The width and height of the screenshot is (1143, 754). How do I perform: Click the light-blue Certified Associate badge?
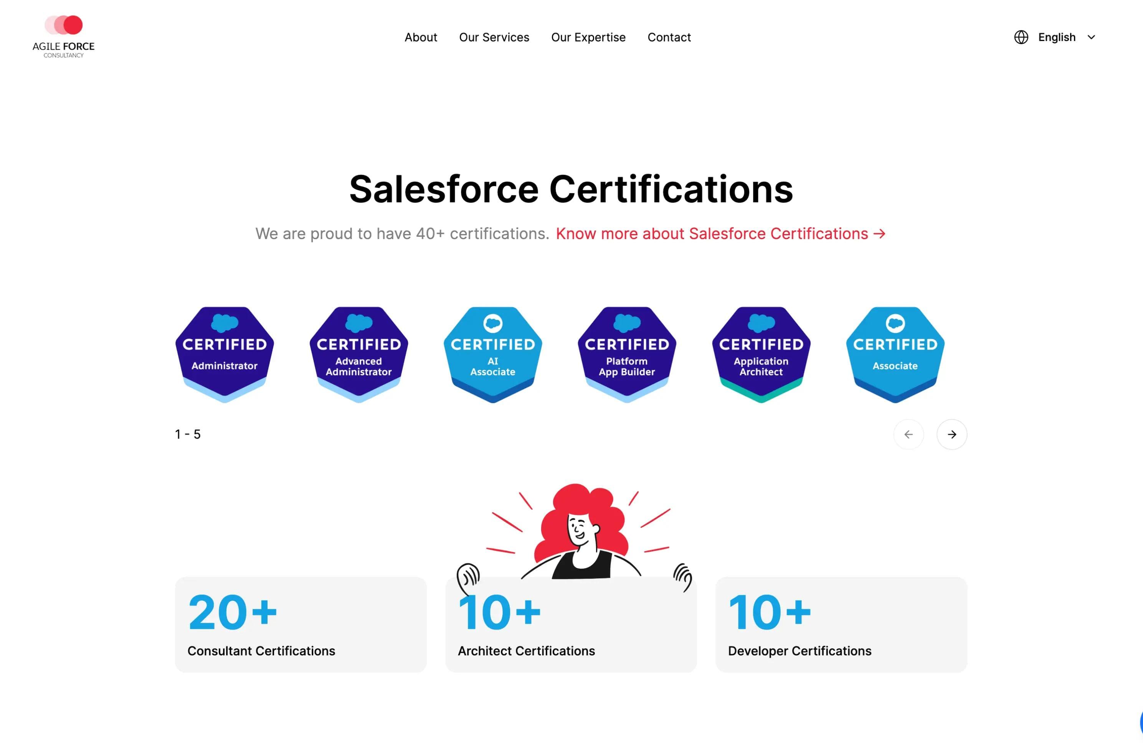coord(895,355)
